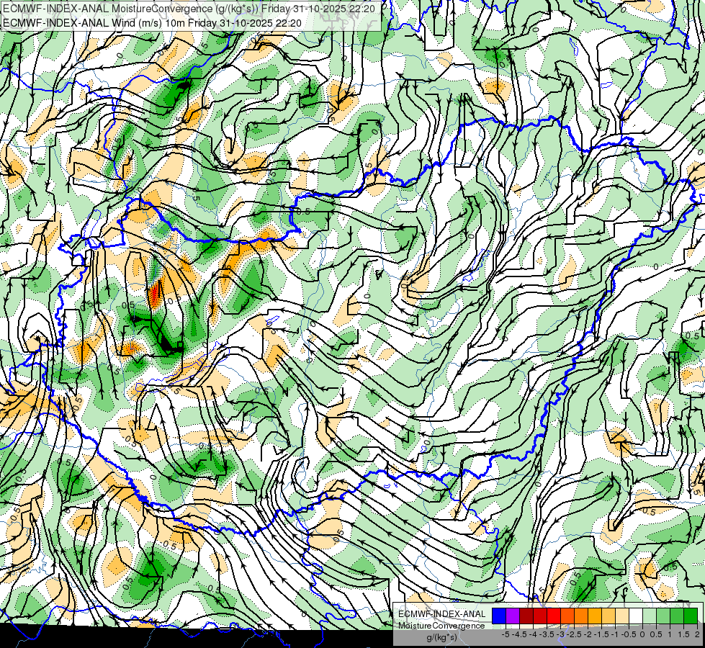Viewport: 705px width, 648px height.
Task: Click the MoistureConvergence title line at top
Action: click(x=189, y=8)
